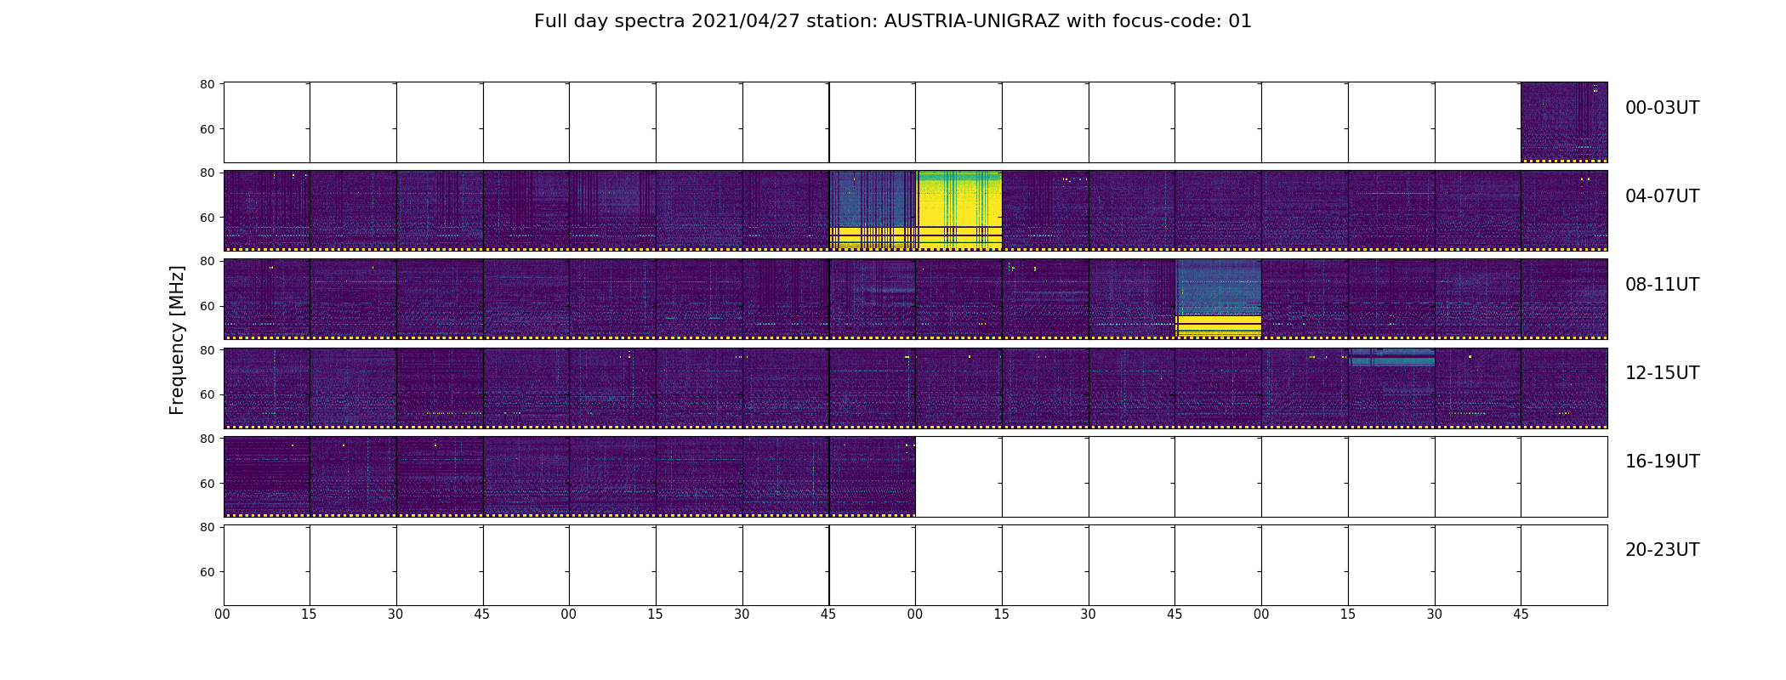
Task: Select the "04-07UT" row label
Action: (1662, 196)
